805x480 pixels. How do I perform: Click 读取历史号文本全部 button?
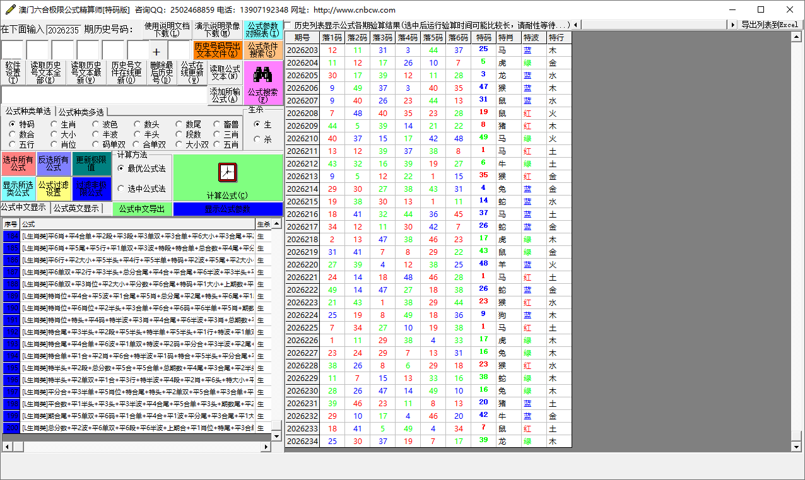(45, 73)
